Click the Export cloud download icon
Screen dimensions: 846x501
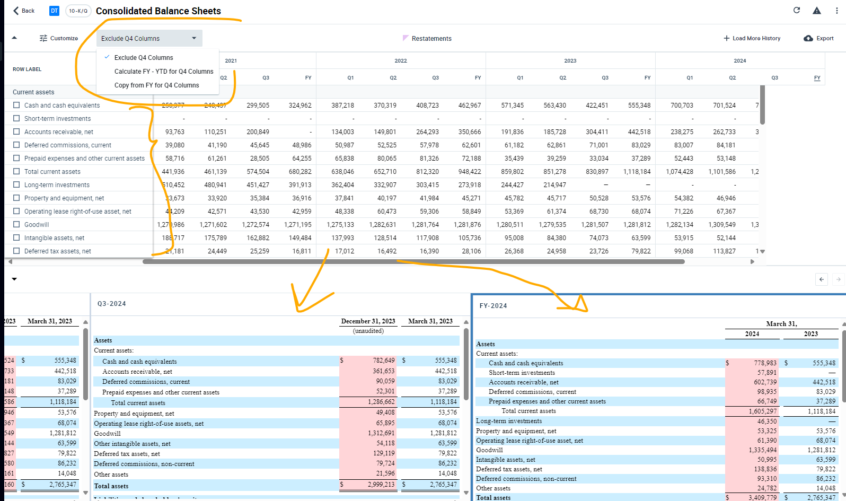pos(808,38)
